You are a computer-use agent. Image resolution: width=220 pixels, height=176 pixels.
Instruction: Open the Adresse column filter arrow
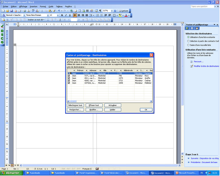[87, 71]
